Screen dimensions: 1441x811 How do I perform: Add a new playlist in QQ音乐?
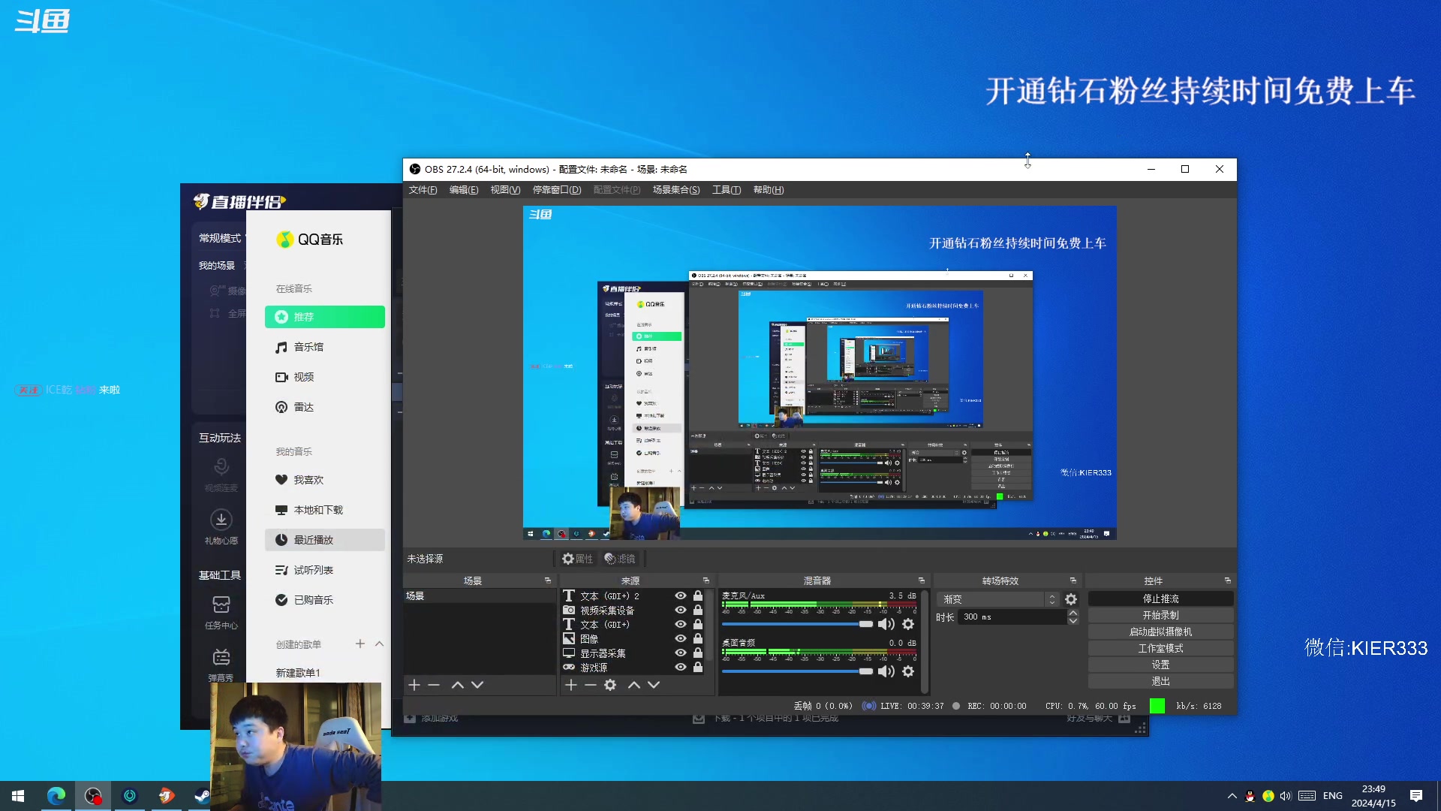(x=360, y=644)
